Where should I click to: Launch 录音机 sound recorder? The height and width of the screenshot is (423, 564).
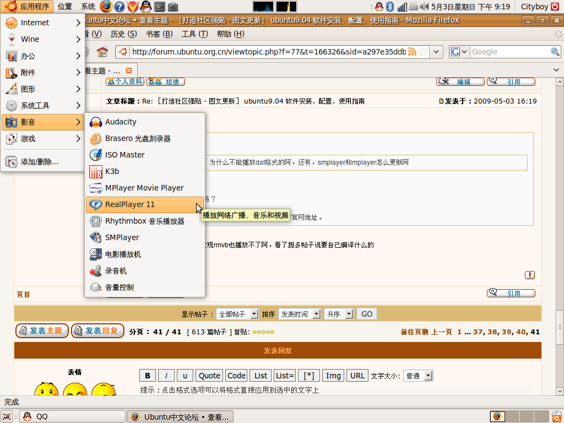pyautogui.click(x=145, y=271)
